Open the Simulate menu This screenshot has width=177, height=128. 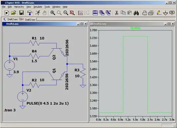[38, 7]
